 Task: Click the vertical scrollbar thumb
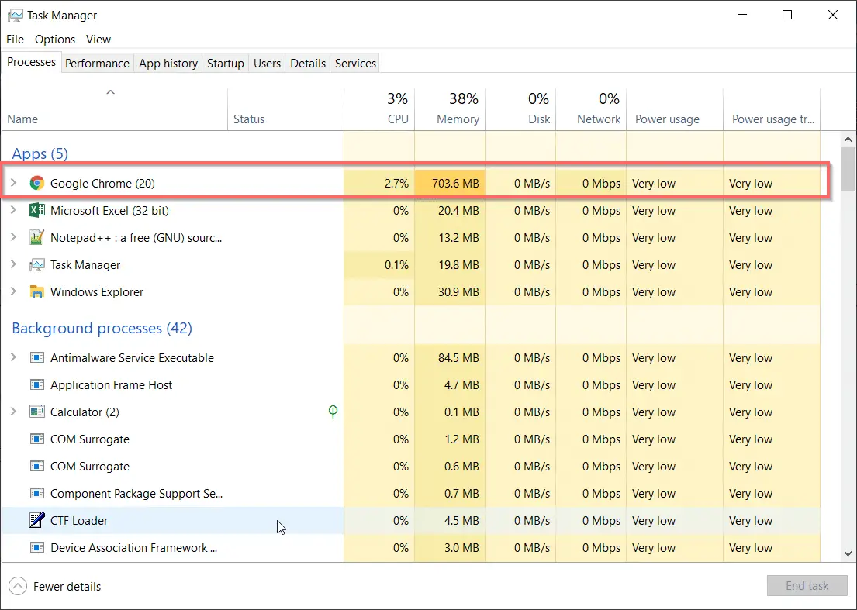[x=848, y=169]
